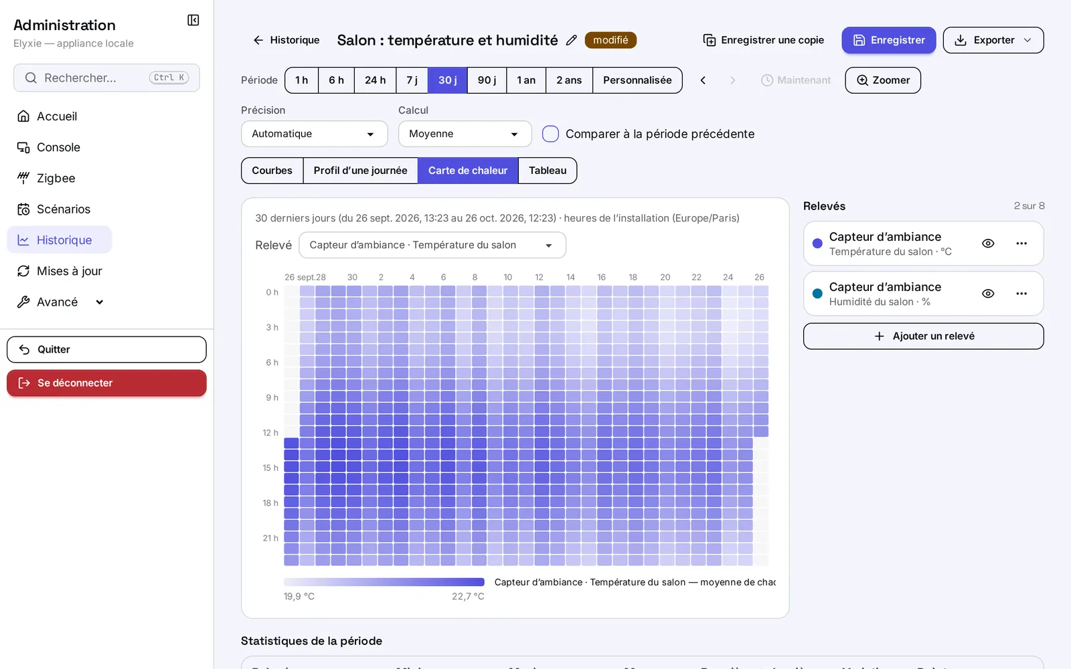Choose the Personnalisée period
Screen dimensions: 1071x669
[637, 80]
